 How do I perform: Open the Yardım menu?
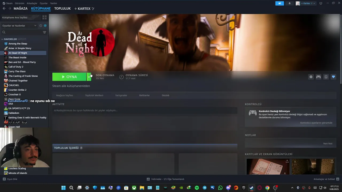[53, 3]
